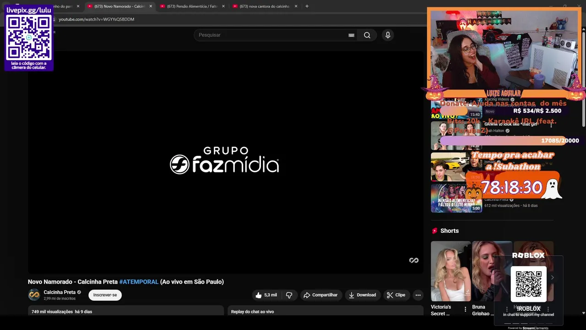Switch to Novo Namorado tab
Screen dimensions: 586x330
(x=120, y=6)
